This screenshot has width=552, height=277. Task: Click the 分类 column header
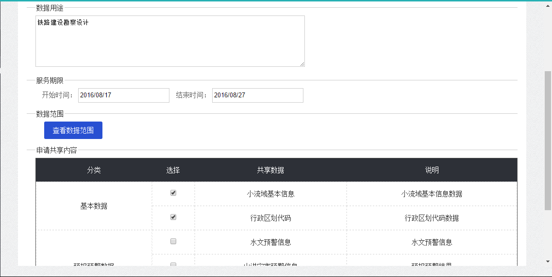pyautogui.click(x=94, y=170)
